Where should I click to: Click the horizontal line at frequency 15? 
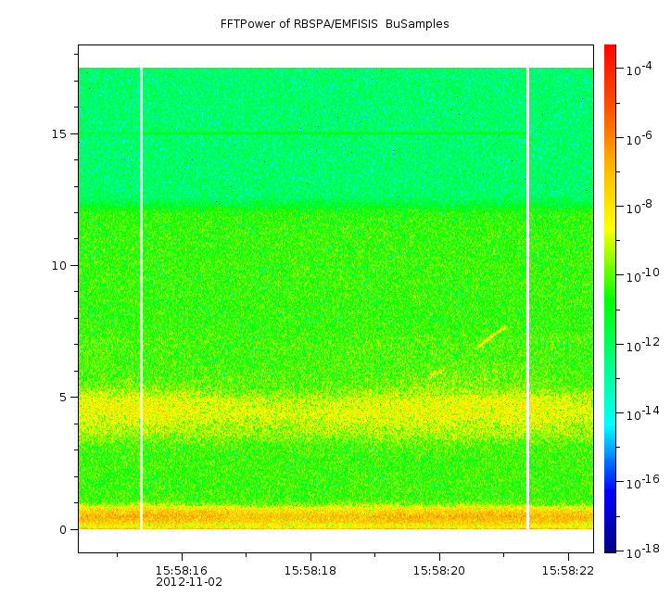tap(335, 133)
